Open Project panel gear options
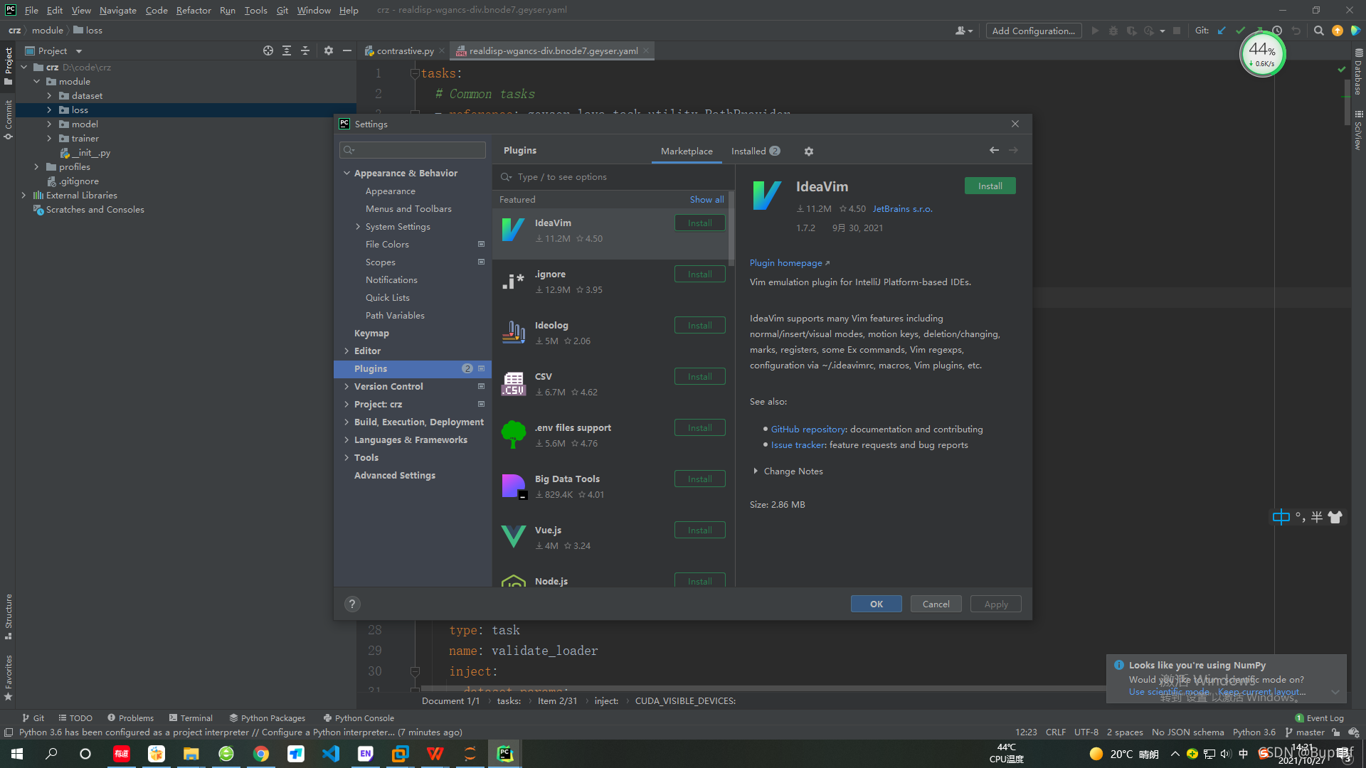The image size is (1366, 768). point(328,50)
